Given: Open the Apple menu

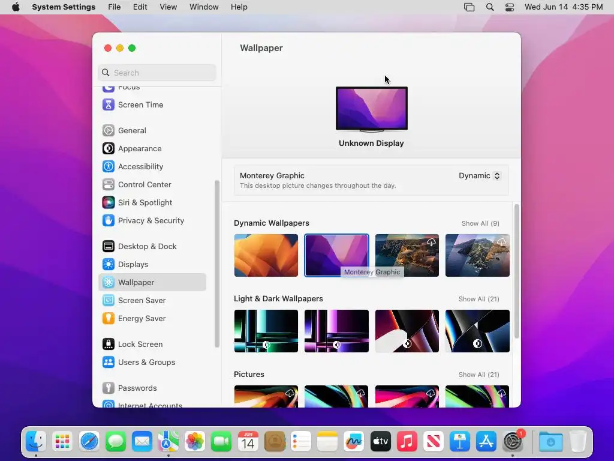Looking at the screenshot, I should [x=16, y=7].
